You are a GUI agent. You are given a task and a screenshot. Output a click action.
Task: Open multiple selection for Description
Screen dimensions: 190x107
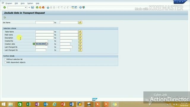pyautogui.click(x=80, y=38)
